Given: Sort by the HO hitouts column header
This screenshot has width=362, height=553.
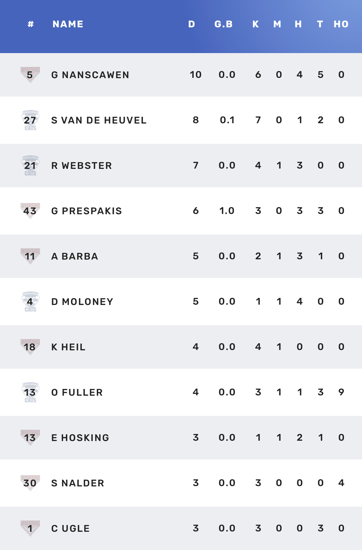Looking at the screenshot, I should pyautogui.click(x=341, y=24).
